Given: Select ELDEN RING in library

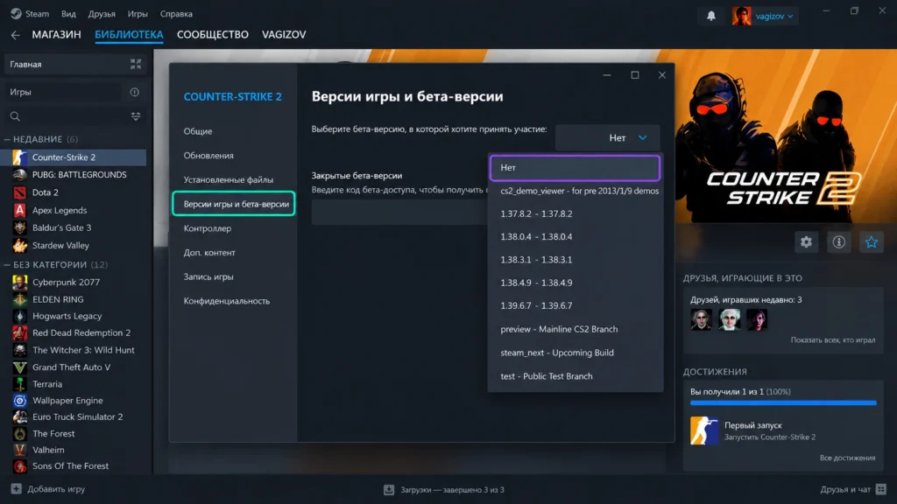Looking at the screenshot, I should (x=58, y=299).
